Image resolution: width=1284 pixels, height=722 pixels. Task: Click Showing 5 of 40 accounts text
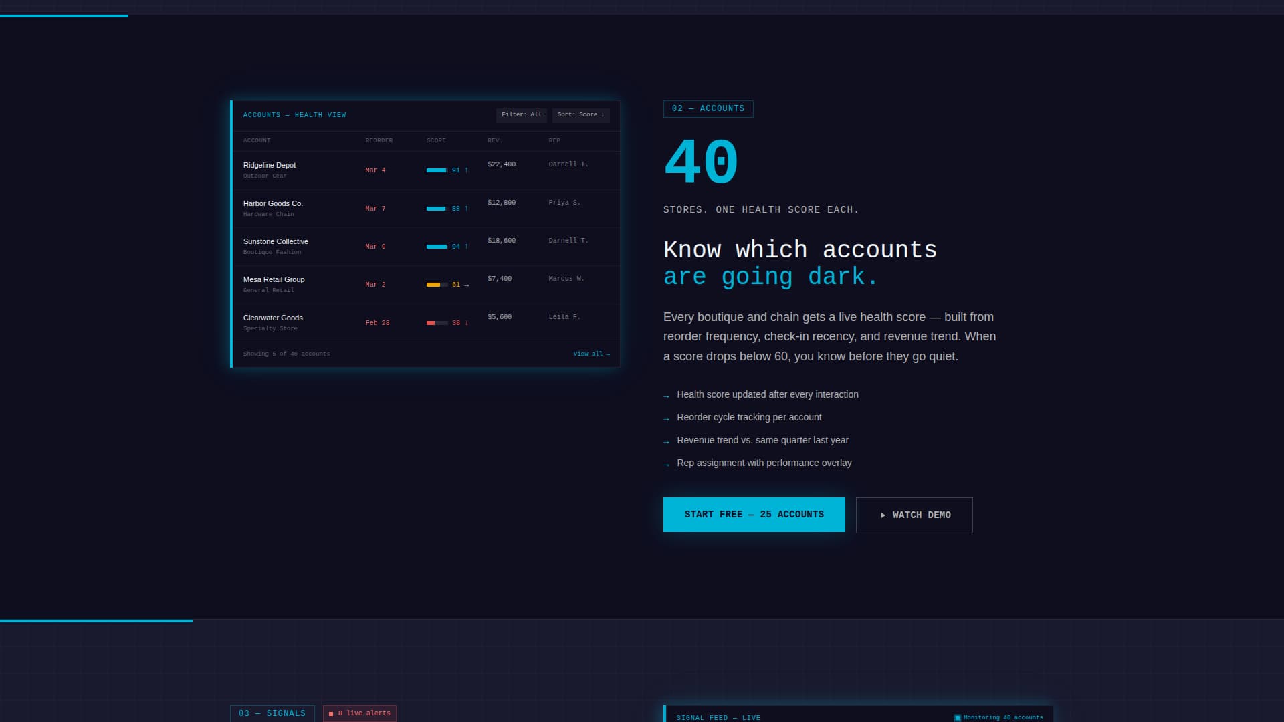click(286, 354)
